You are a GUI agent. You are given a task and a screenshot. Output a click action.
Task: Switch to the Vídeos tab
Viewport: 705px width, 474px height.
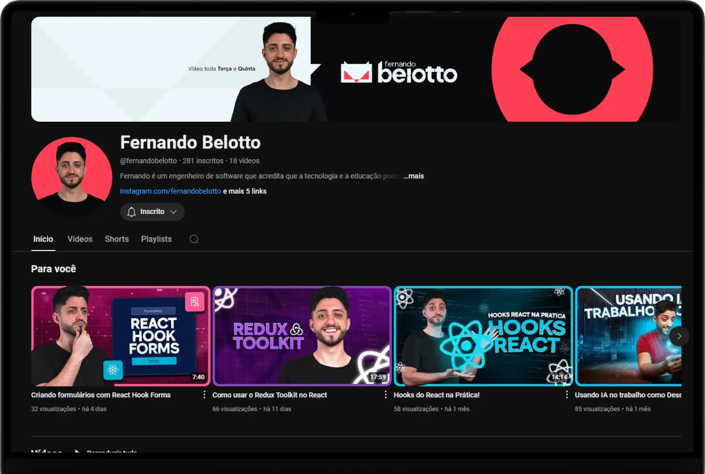[80, 239]
